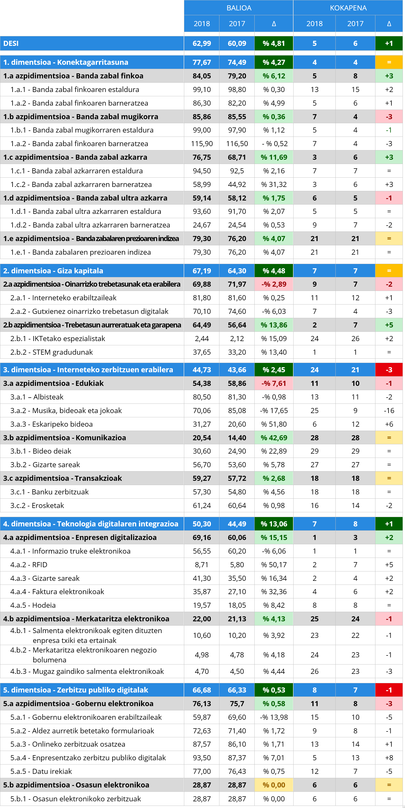Click the +8 ranking change cell

389,758
